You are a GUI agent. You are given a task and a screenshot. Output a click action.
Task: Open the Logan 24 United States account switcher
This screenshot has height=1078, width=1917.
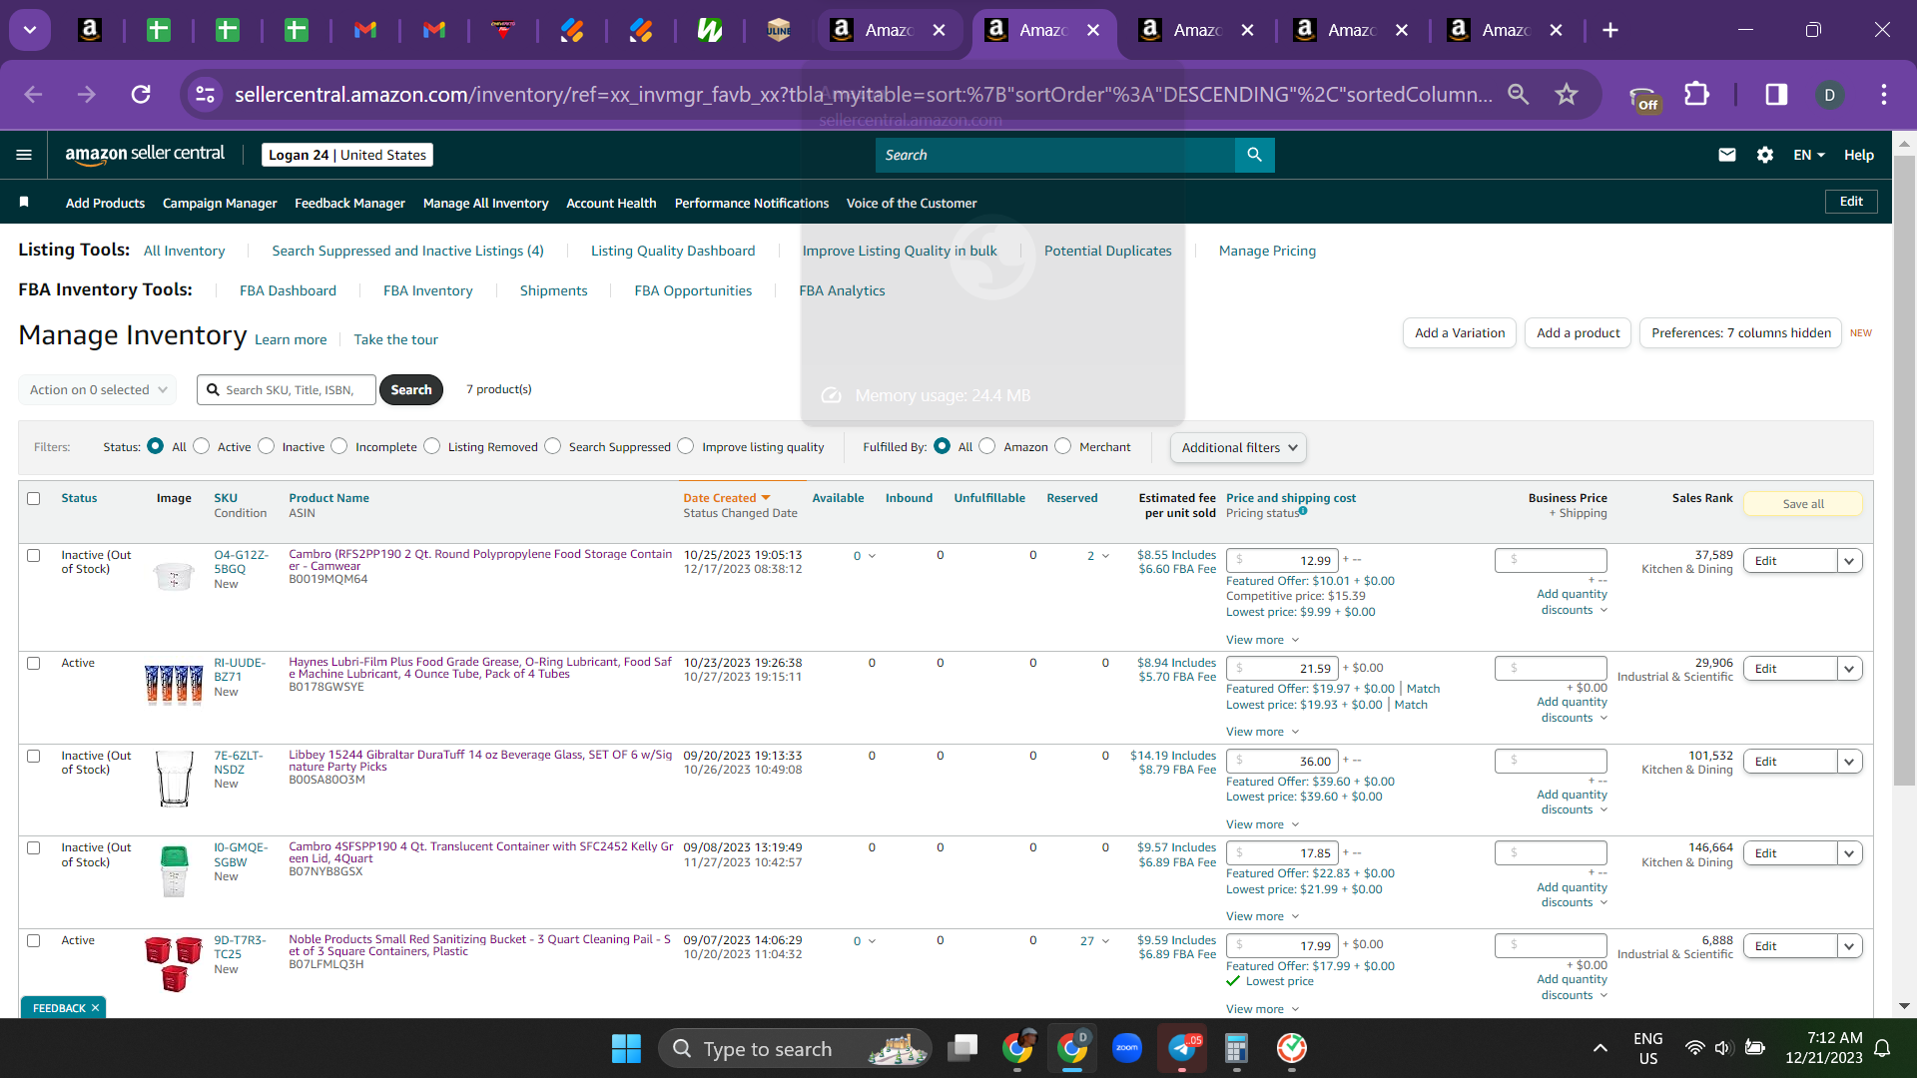347,155
